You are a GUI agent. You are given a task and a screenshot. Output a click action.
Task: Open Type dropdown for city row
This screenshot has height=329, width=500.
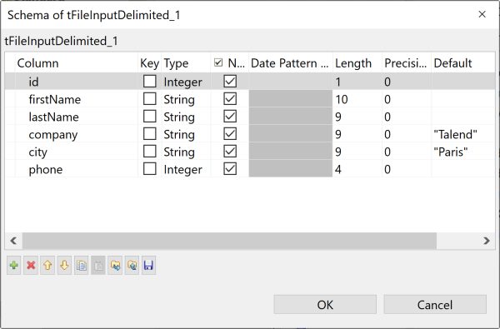pos(186,152)
